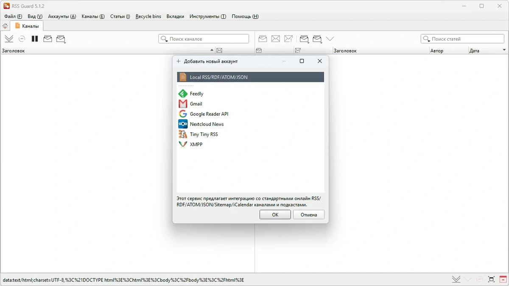Click envelope-with-pen column header in article list

(x=298, y=50)
